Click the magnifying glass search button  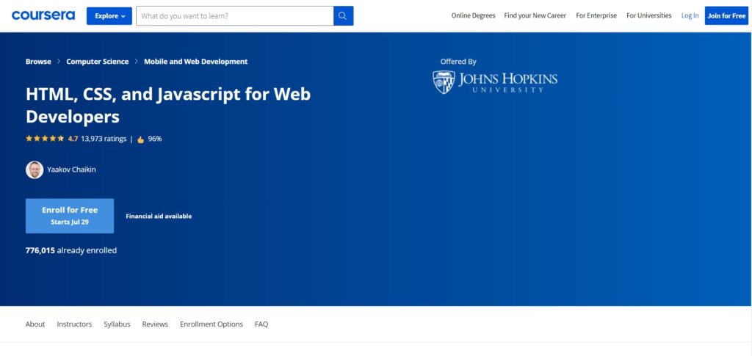[x=343, y=16]
